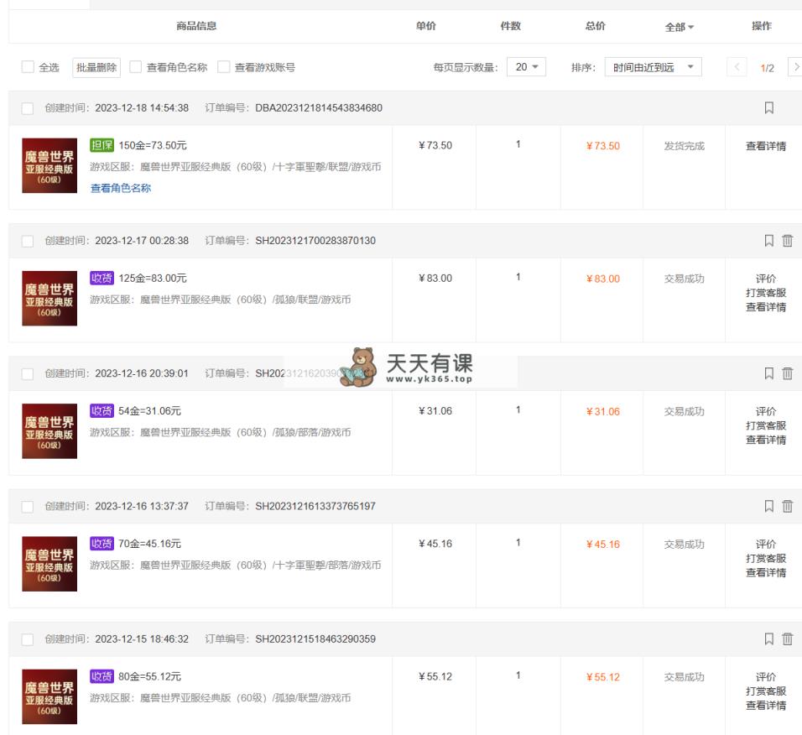View details of the 150金 order

pos(766,146)
